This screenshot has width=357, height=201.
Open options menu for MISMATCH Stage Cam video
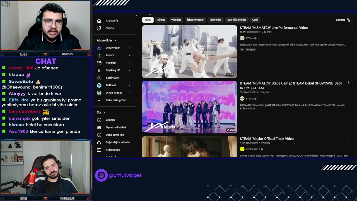349,83
